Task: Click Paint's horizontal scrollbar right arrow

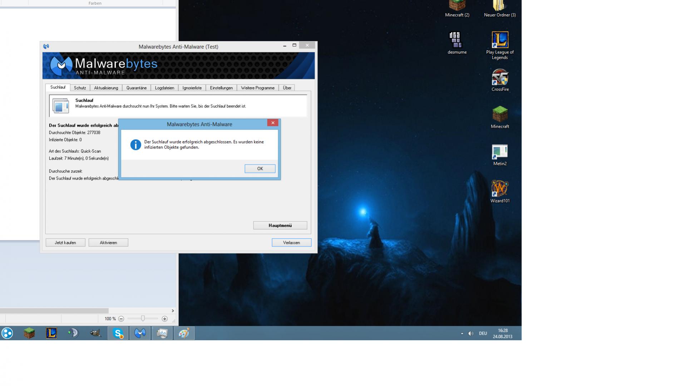Action: point(173,311)
